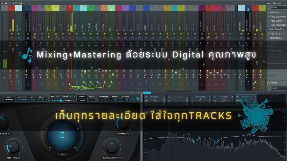Select EQ band node 6
This screenshot has height=161, width=287.
click(x=248, y=134)
